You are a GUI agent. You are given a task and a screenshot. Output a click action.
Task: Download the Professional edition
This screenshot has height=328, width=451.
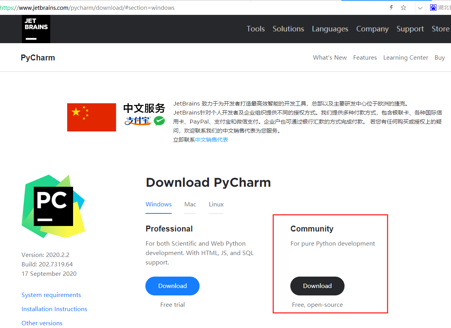tap(172, 286)
